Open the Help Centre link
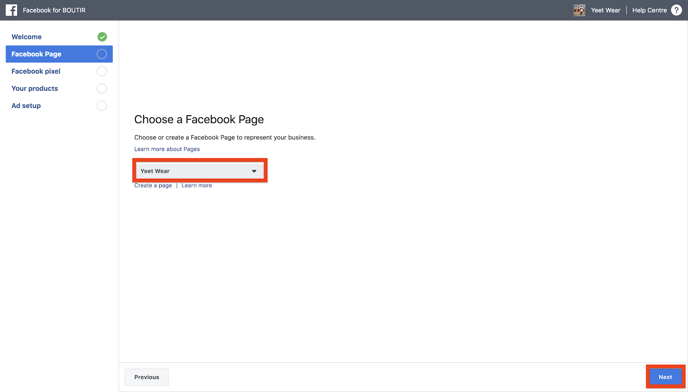The image size is (688, 392). click(x=649, y=10)
